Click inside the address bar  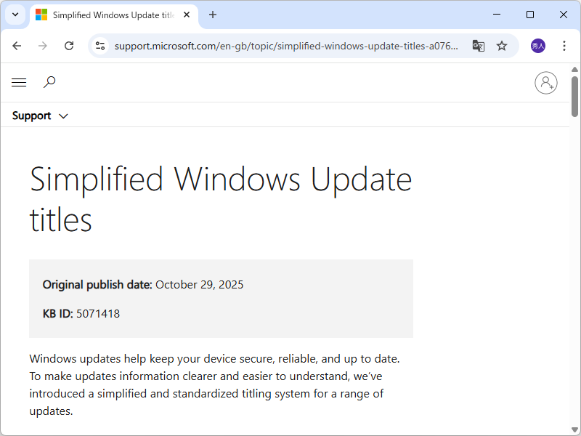[290, 45]
